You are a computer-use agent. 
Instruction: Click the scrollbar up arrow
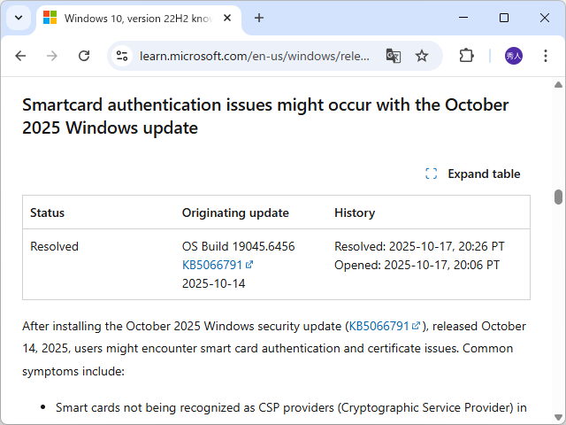(558, 84)
